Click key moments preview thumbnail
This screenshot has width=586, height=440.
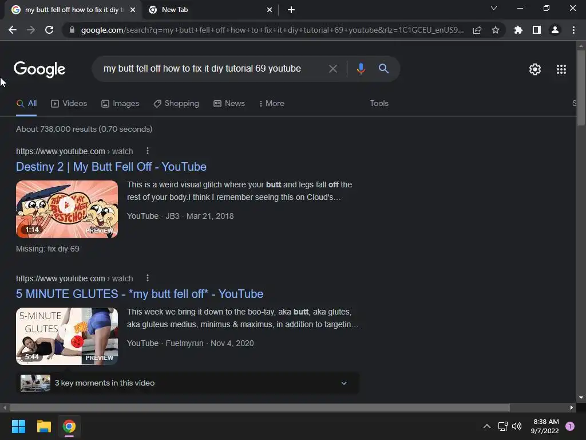tap(35, 383)
